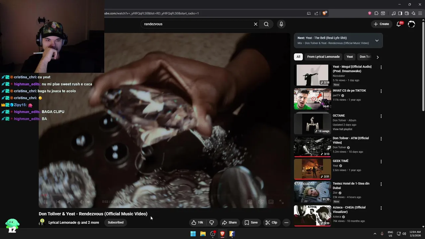The width and height of the screenshot is (425, 239).
Task: Open the OBS Studio taskbar icon
Action: click(x=213, y=234)
